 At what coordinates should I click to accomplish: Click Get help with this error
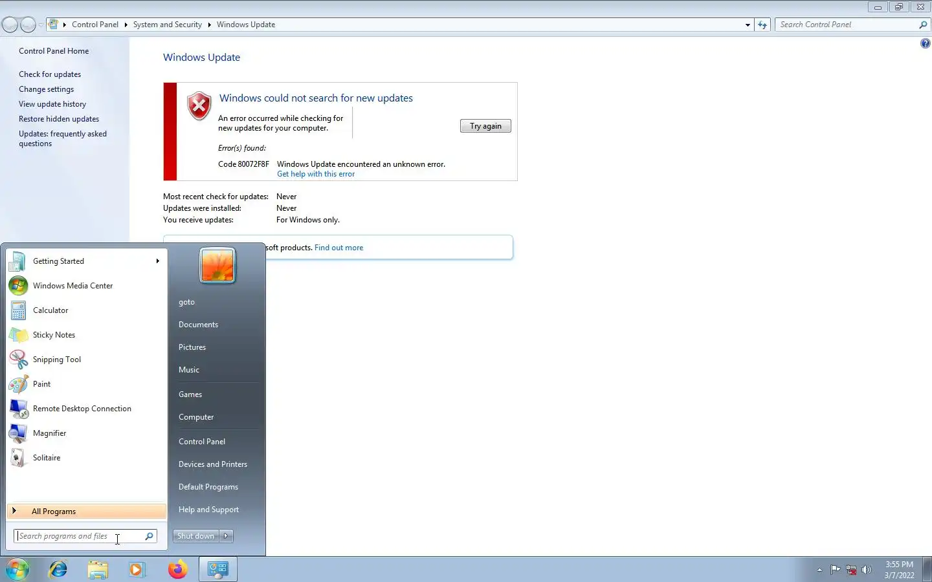pos(316,174)
